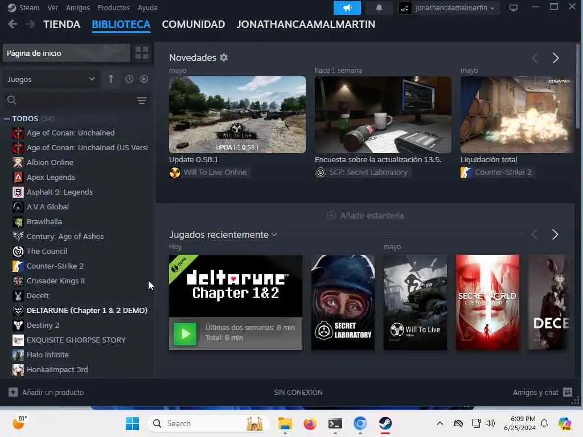The image size is (583, 437).
Task: Open Friends and chat grid icon
Action: [x=568, y=392]
